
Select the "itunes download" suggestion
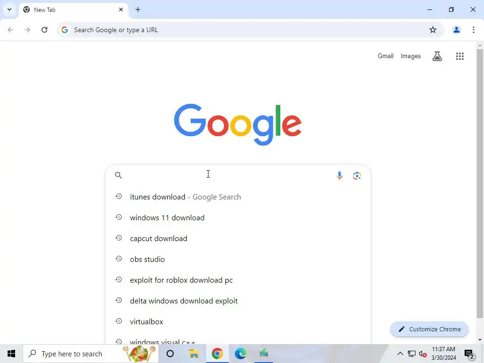pos(238,197)
